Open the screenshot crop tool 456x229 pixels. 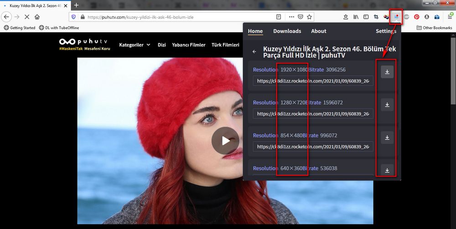click(x=376, y=17)
